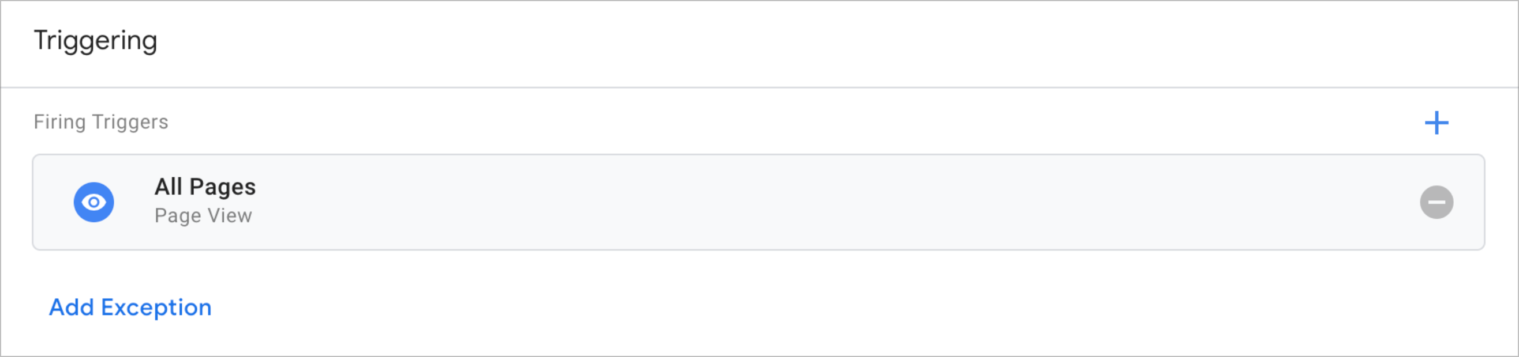1519x357 pixels.
Task: Select the All Pages trigger name
Action: point(205,187)
